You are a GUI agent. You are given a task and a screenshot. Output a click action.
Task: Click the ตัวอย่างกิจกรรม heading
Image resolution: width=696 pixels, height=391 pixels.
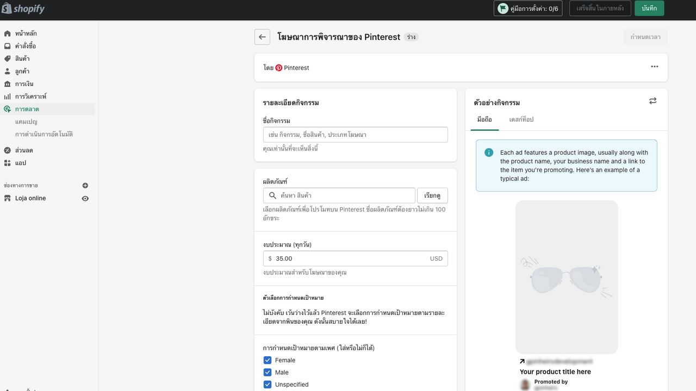click(x=497, y=103)
